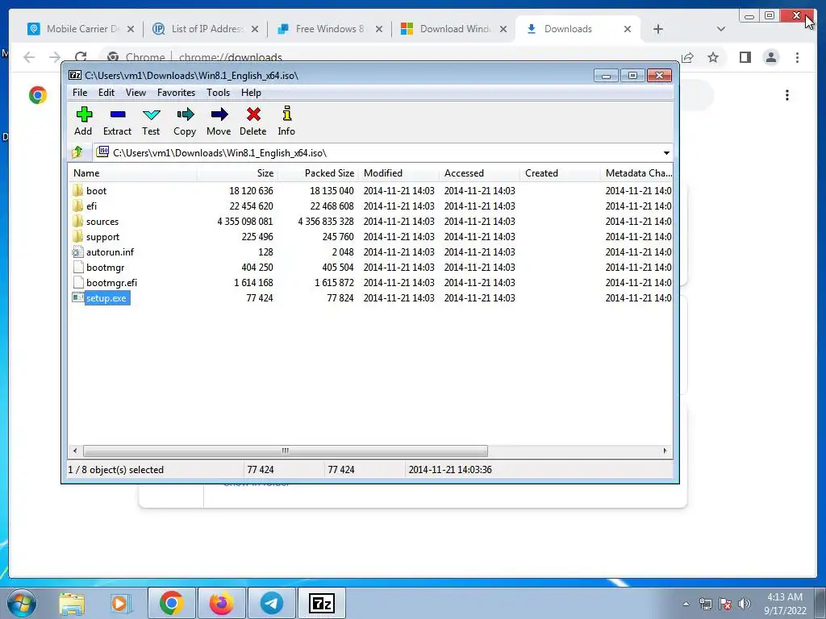Open Downloads page more-actions menu

(787, 95)
